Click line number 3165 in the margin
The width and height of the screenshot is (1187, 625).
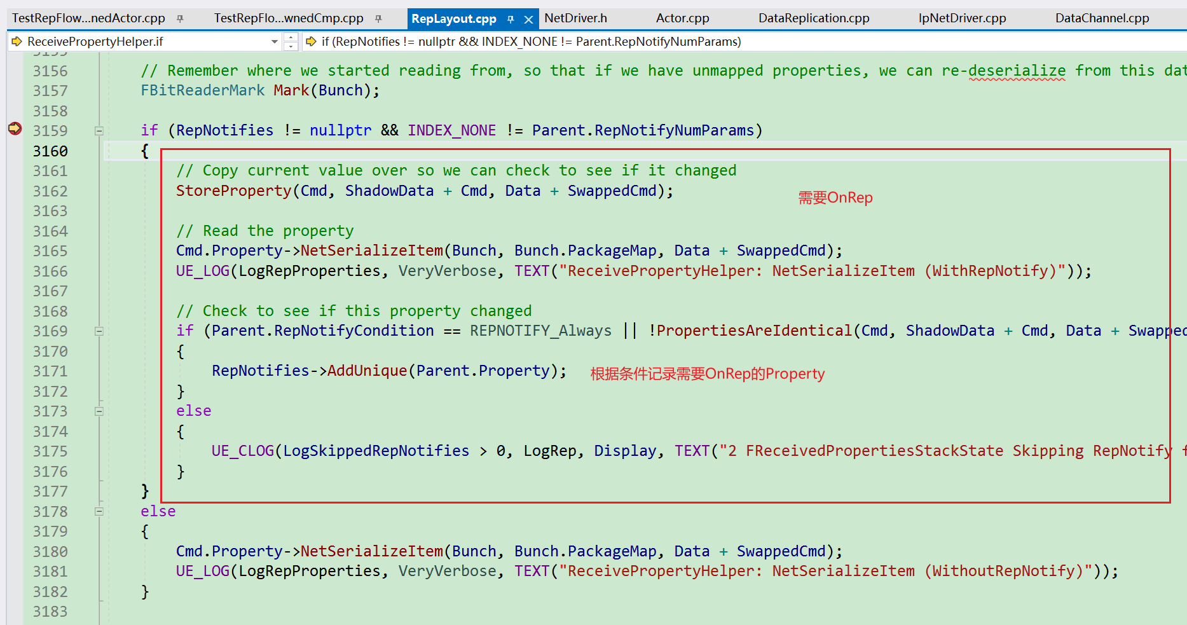tap(50, 251)
